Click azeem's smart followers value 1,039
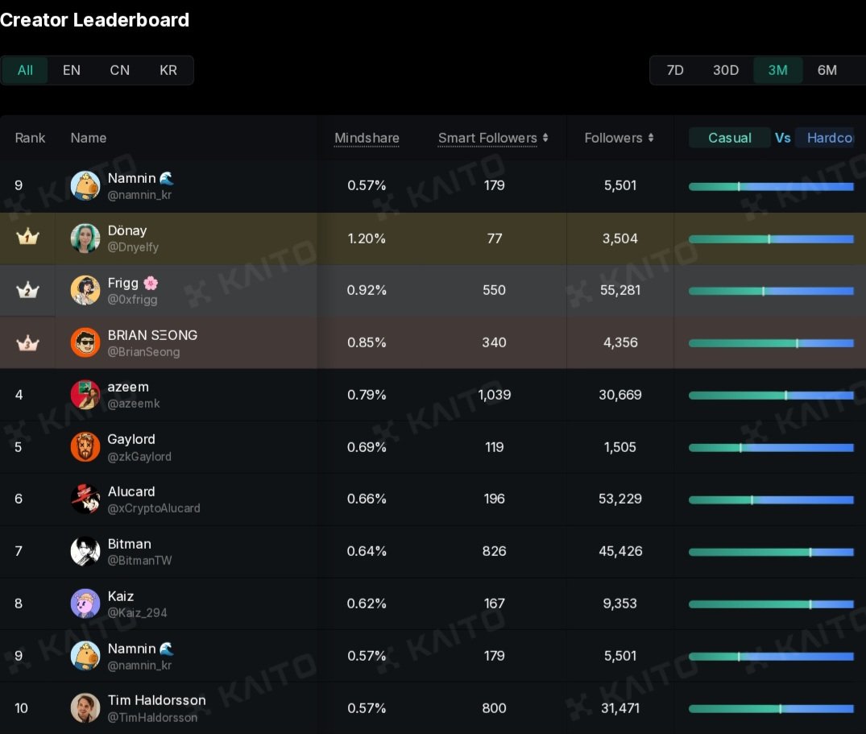866x734 pixels. click(x=495, y=395)
